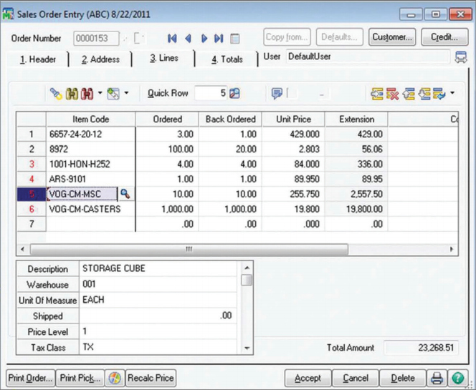Select row 1 header in lines grid
The image size is (476, 390).
tap(32, 134)
